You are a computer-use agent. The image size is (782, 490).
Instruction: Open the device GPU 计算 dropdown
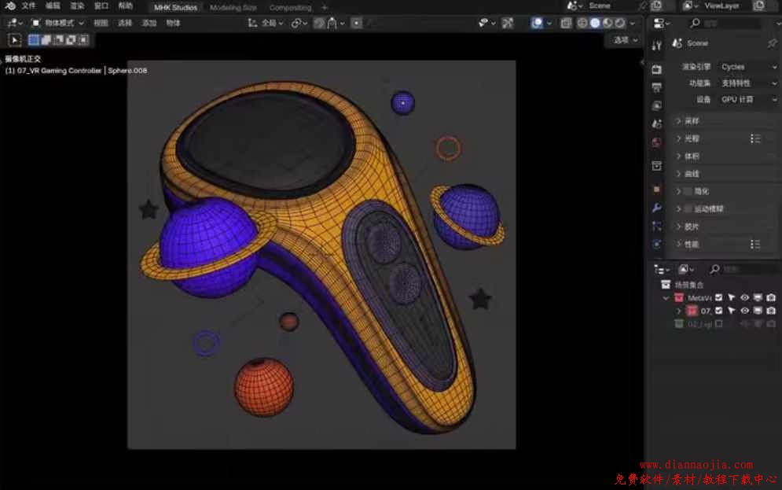tap(747, 100)
